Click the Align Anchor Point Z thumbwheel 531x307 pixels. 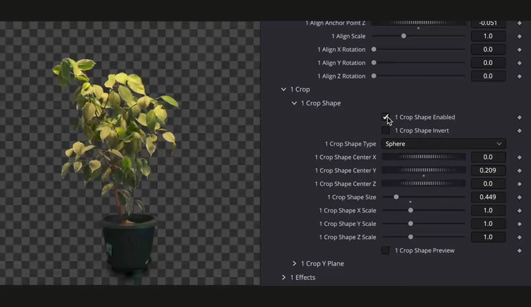[419, 23]
